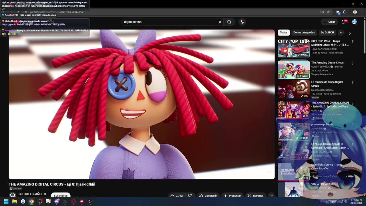Open the Chrome profile avatar
The image size is (366, 206).
click(355, 12)
